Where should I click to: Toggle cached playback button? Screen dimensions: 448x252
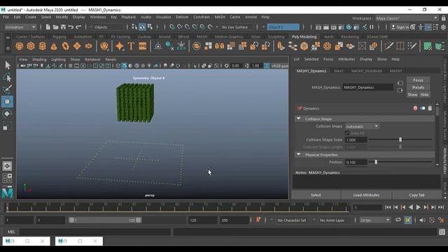[x=407, y=220]
